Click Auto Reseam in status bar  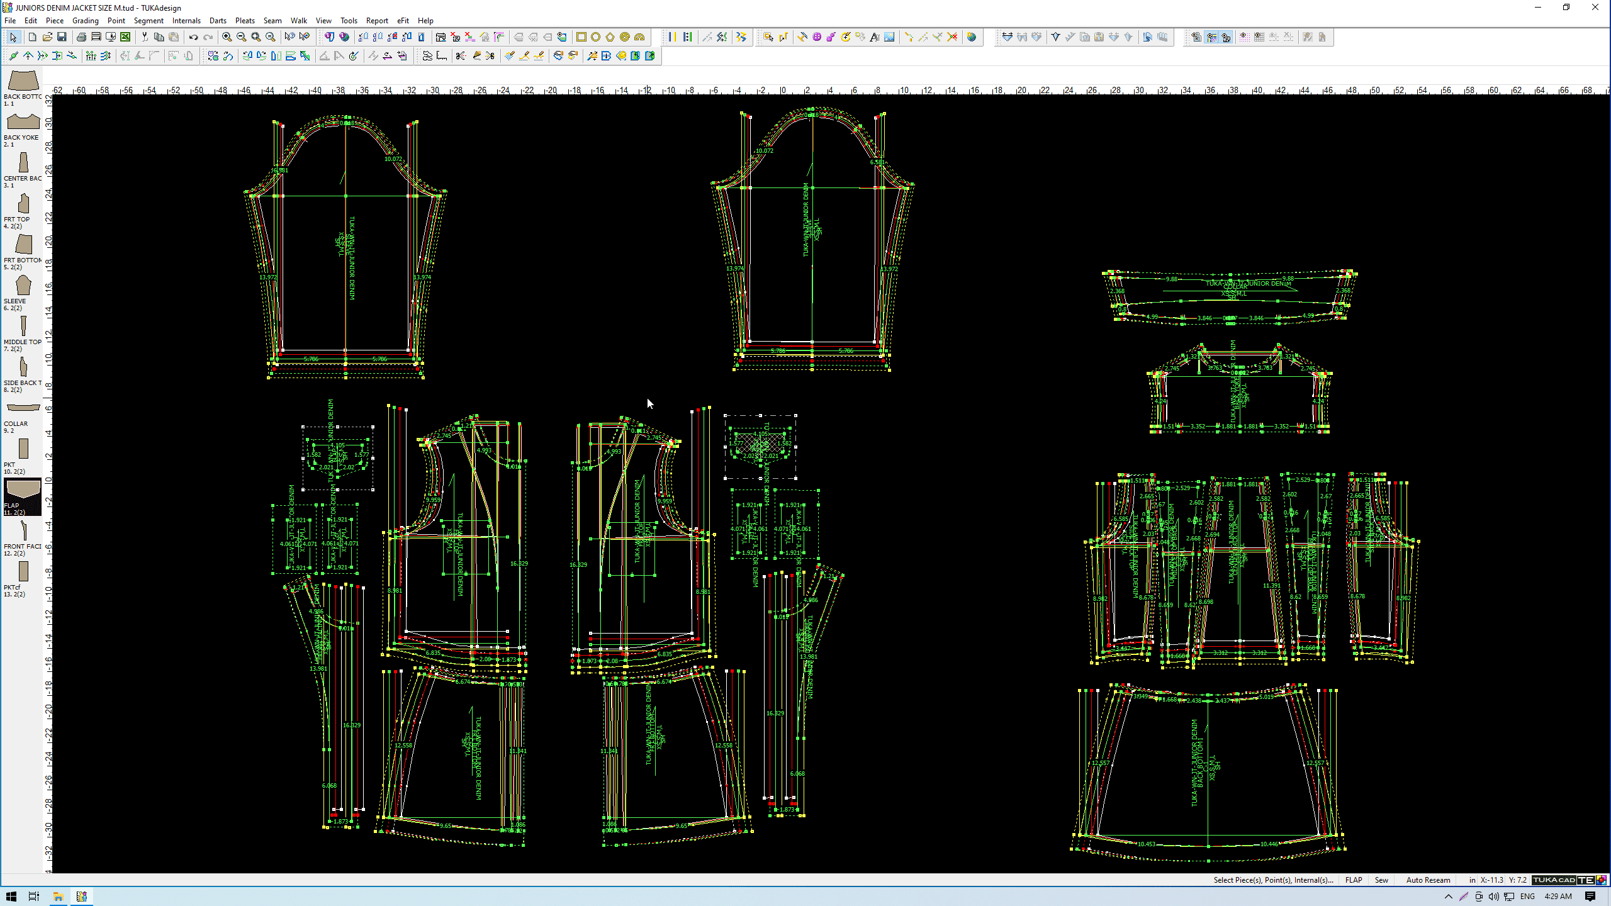click(x=1428, y=880)
